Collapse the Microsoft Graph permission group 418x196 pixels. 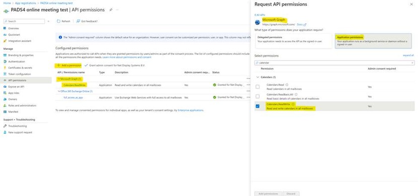pos(59,79)
